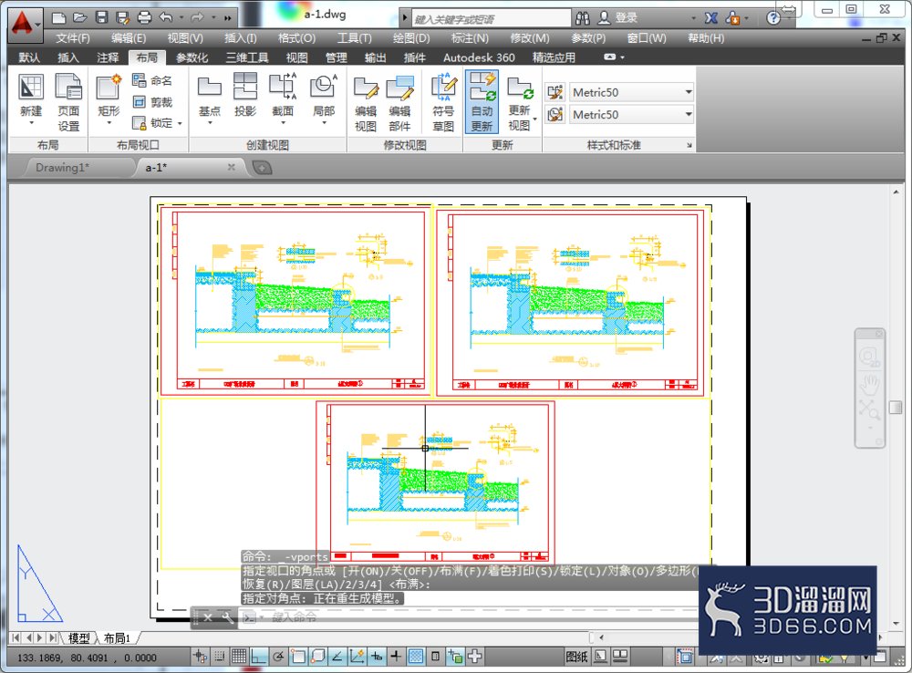This screenshot has width=912, height=673.
Task: Click the 登录 sign-in button
Action: [619, 18]
